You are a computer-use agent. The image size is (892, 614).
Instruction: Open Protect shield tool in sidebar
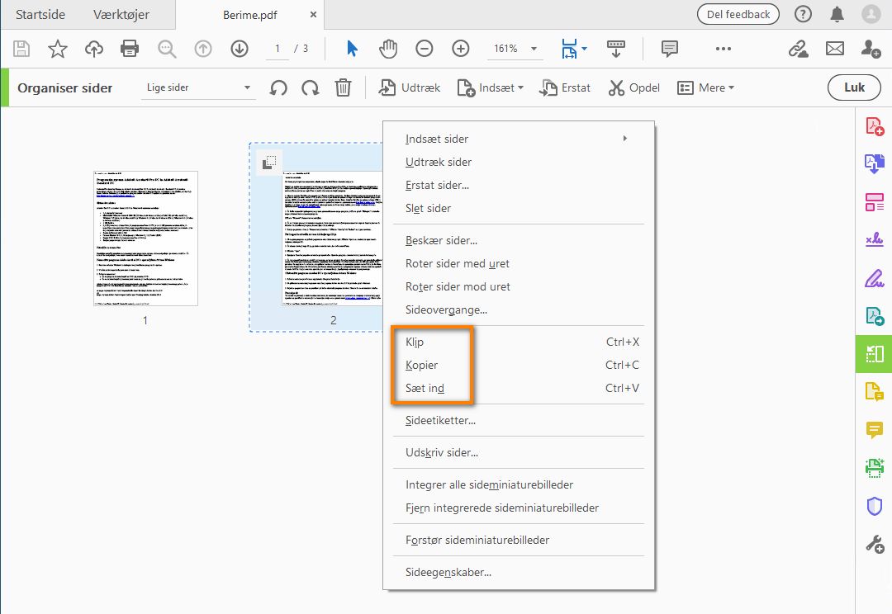pos(875,506)
